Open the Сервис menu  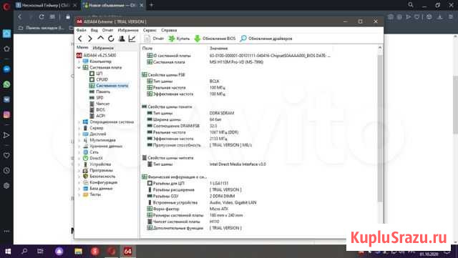click(x=150, y=30)
